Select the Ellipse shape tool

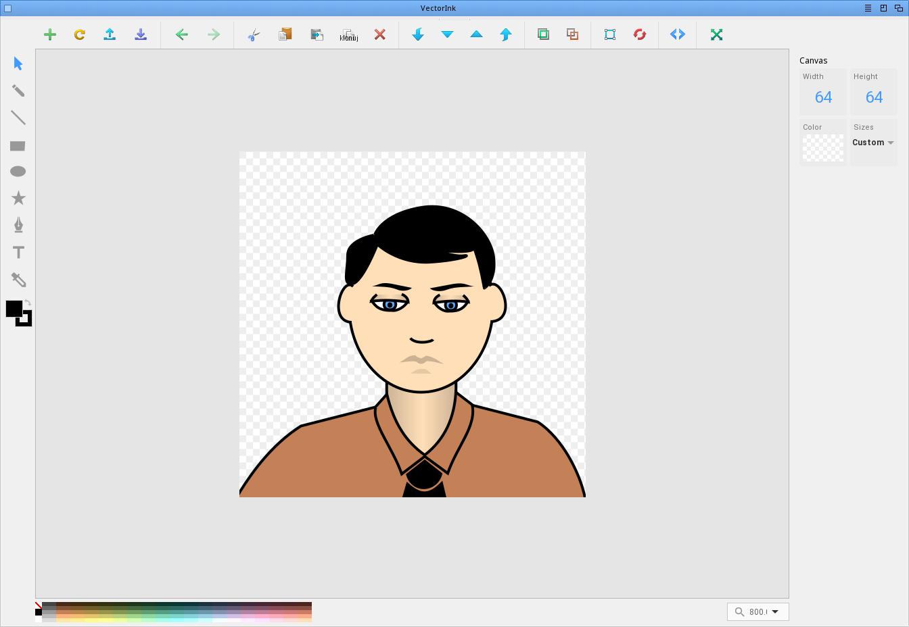click(x=18, y=172)
